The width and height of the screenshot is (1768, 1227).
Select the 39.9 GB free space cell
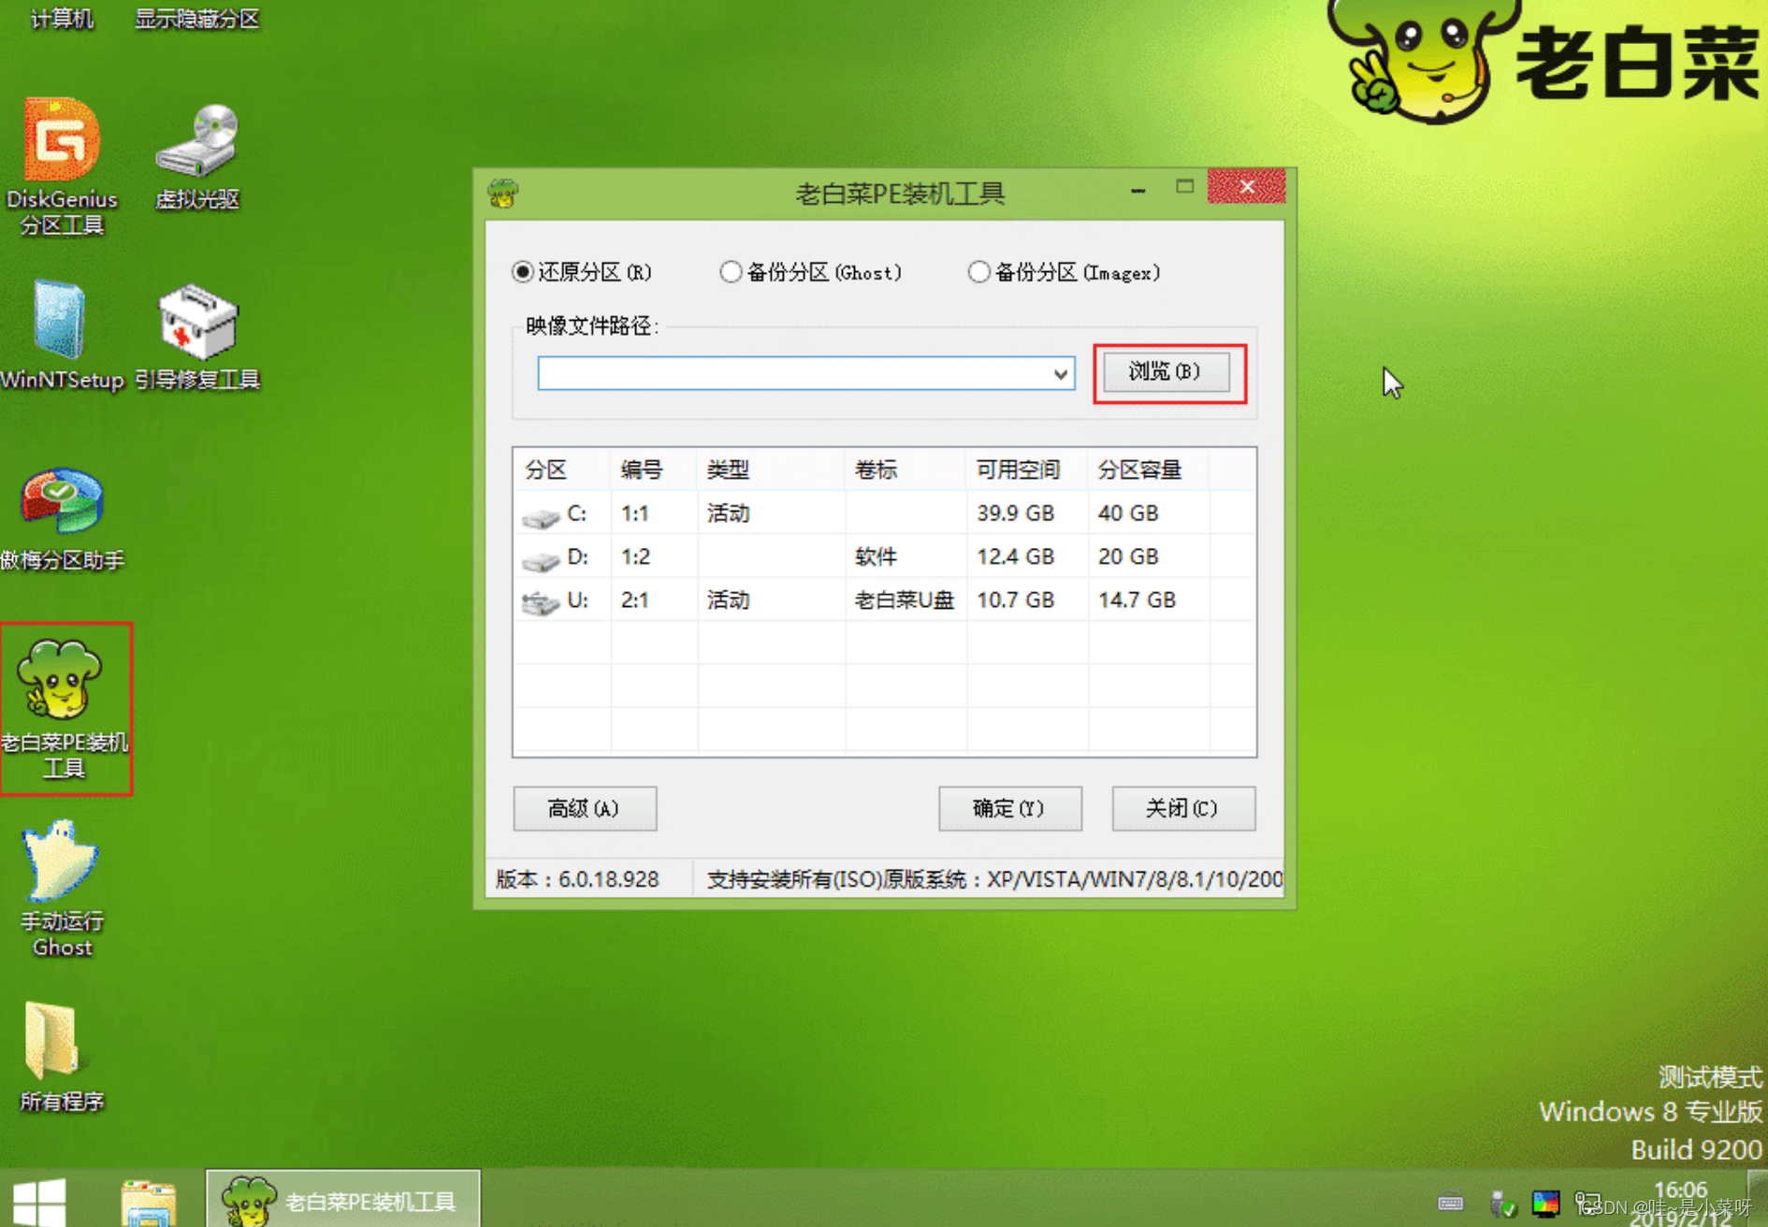tap(1016, 513)
